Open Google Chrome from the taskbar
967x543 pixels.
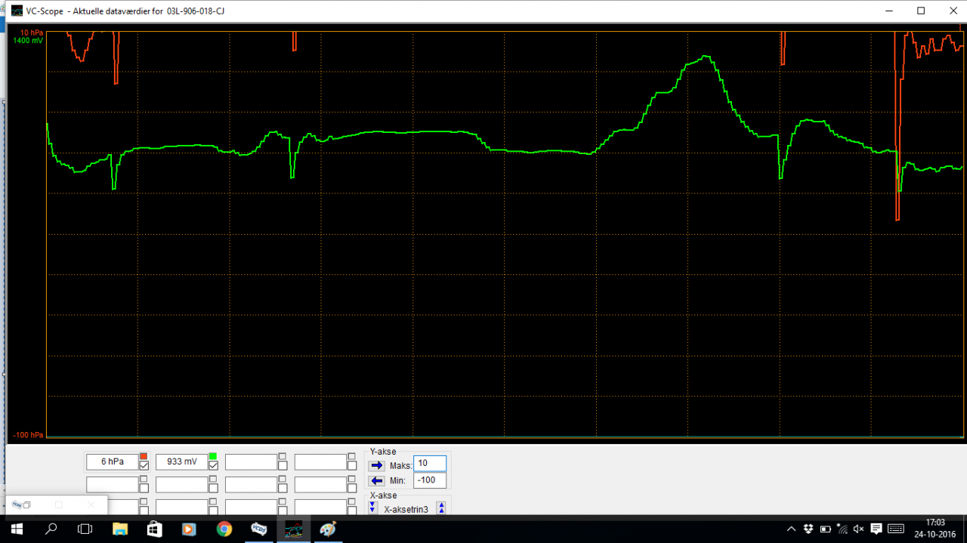pos(224,529)
